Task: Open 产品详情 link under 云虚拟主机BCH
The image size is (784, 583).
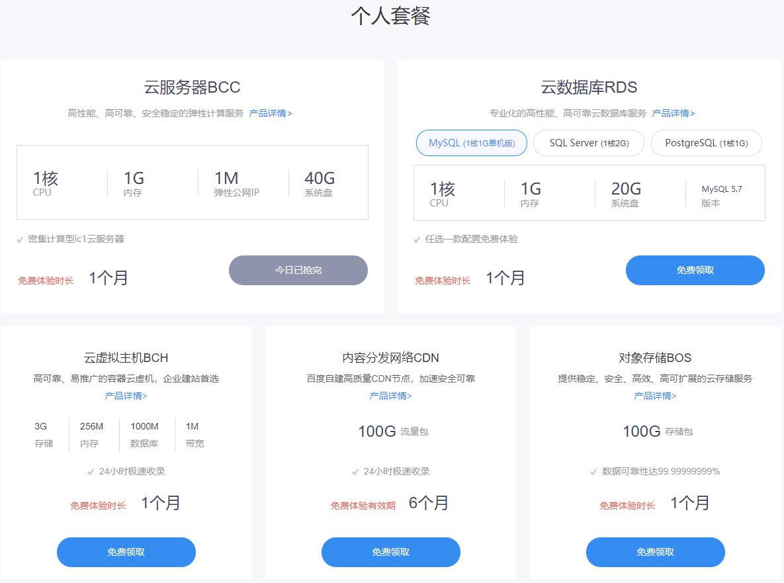Action: coord(126,396)
